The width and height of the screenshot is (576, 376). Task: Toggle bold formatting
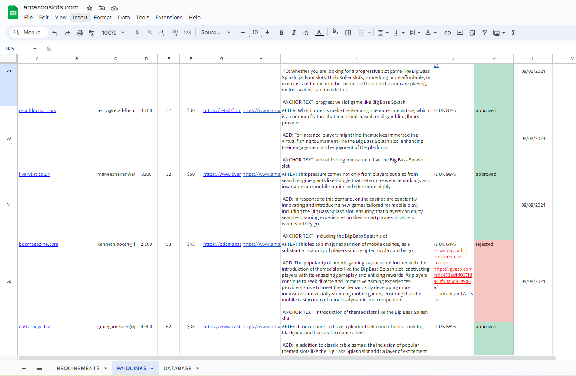coord(281,33)
